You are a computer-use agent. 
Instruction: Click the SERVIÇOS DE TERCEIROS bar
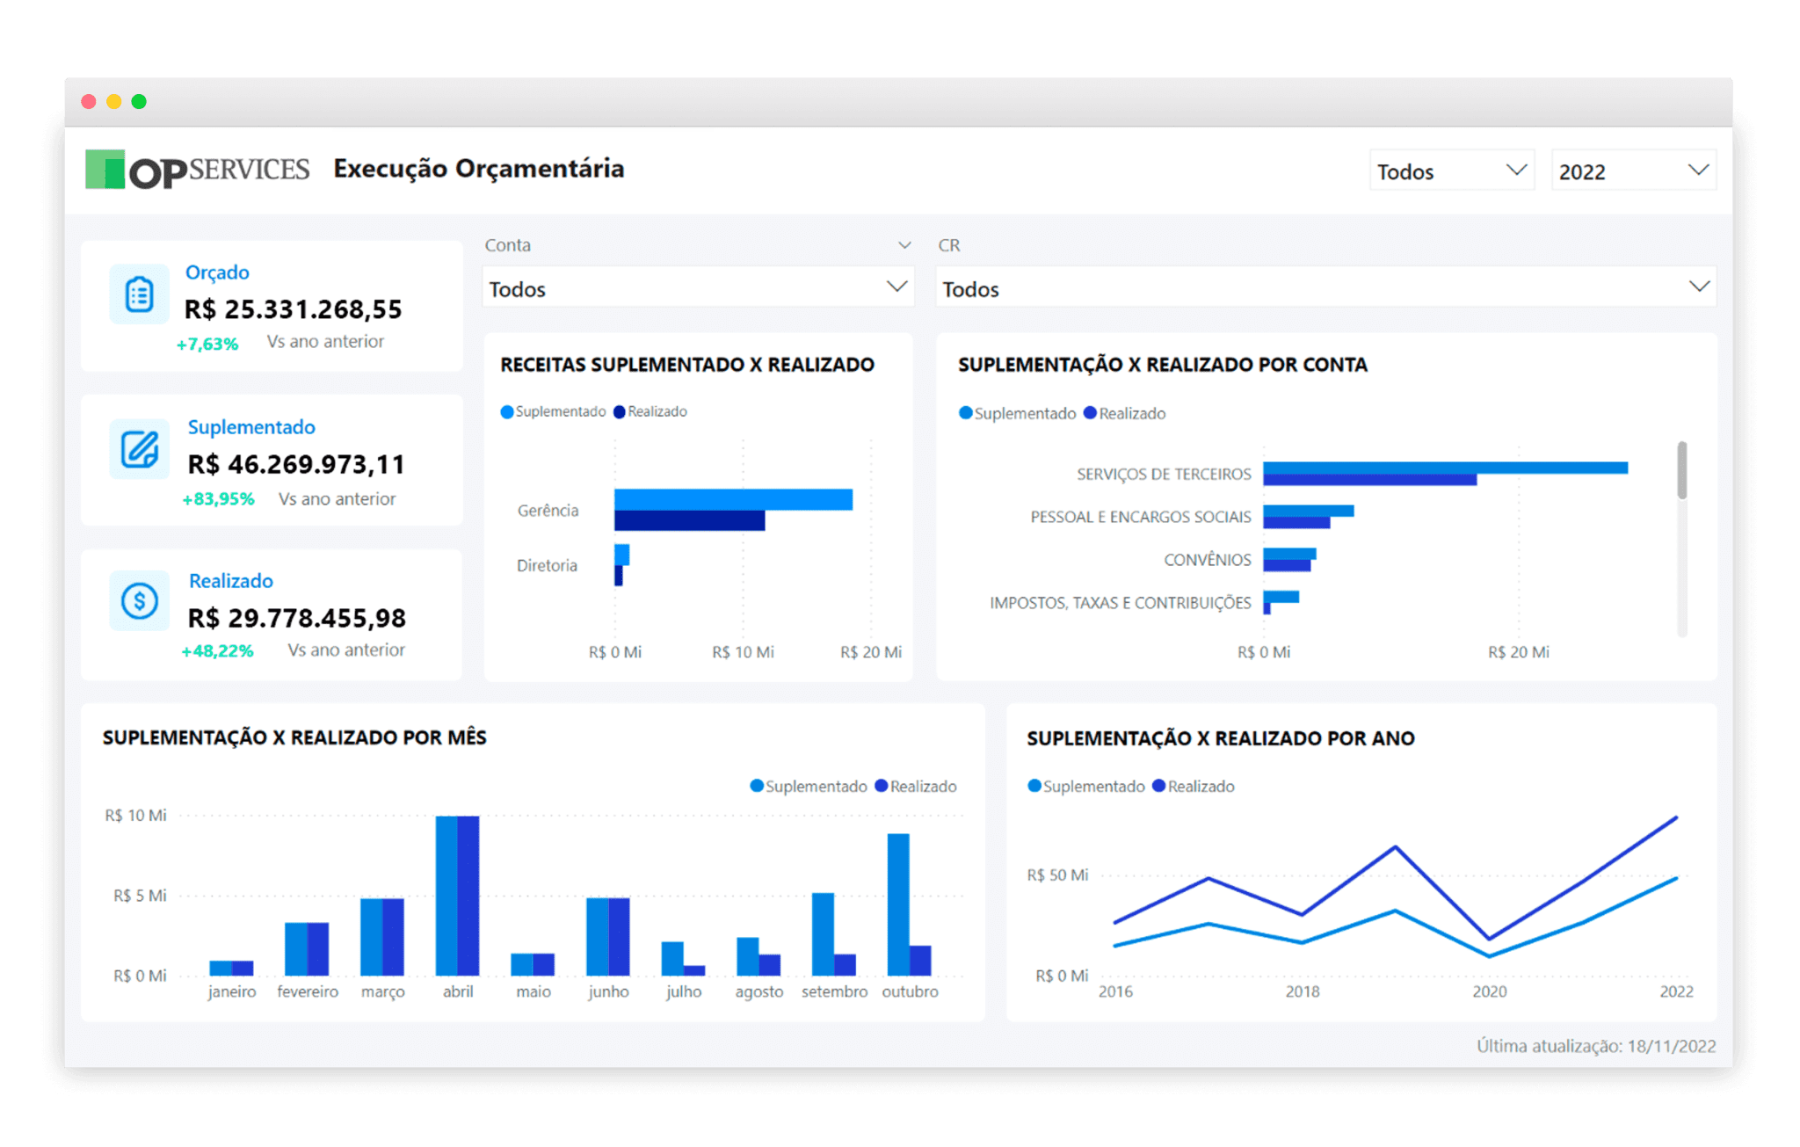point(1441,468)
